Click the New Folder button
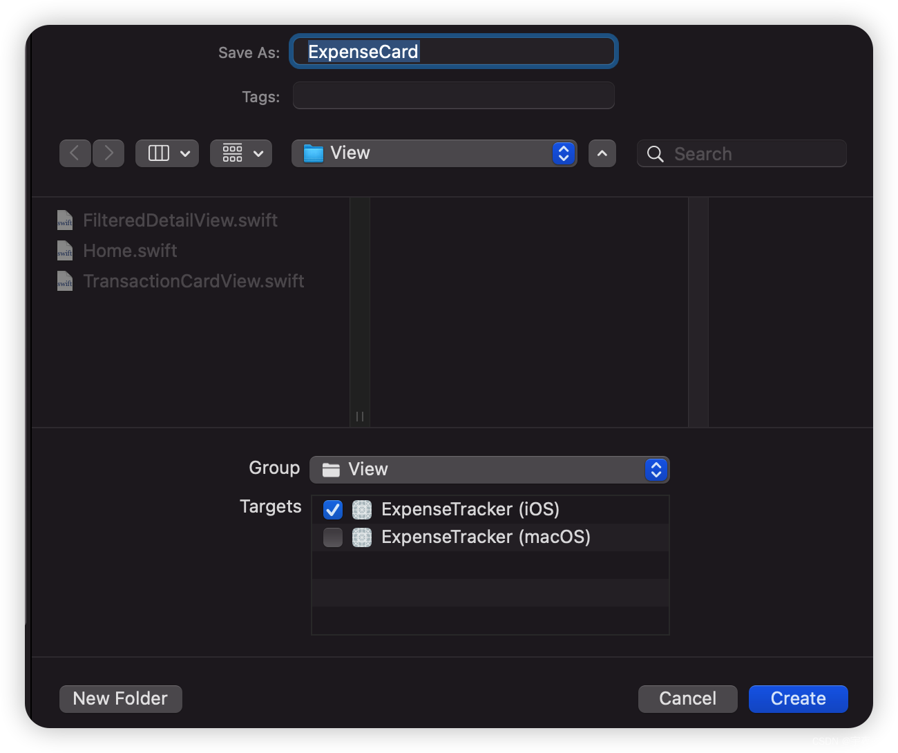The width and height of the screenshot is (898, 753). tap(121, 699)
